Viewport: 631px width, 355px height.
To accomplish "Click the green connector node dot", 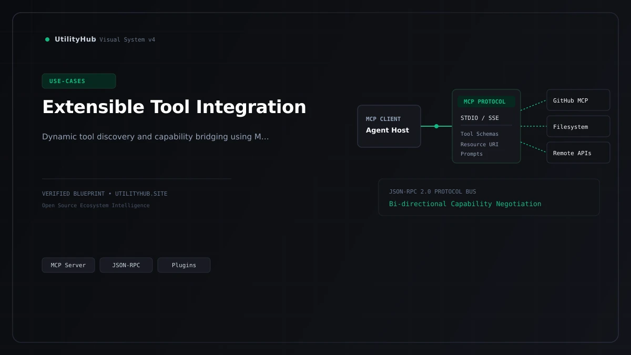I will point(436,126).
